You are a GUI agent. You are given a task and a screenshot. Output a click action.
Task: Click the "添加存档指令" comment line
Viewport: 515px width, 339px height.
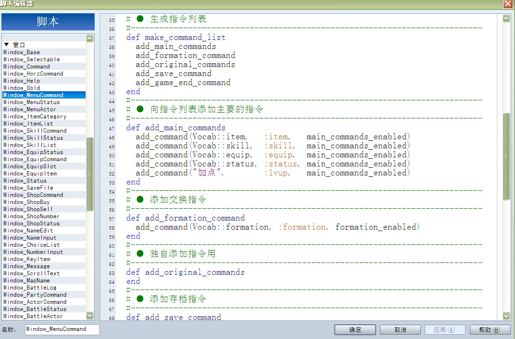click(x=166, y=299)
